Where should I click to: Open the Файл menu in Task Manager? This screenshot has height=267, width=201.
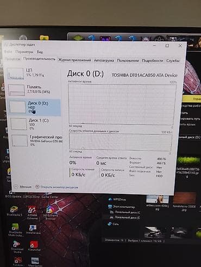click(8, 51)
